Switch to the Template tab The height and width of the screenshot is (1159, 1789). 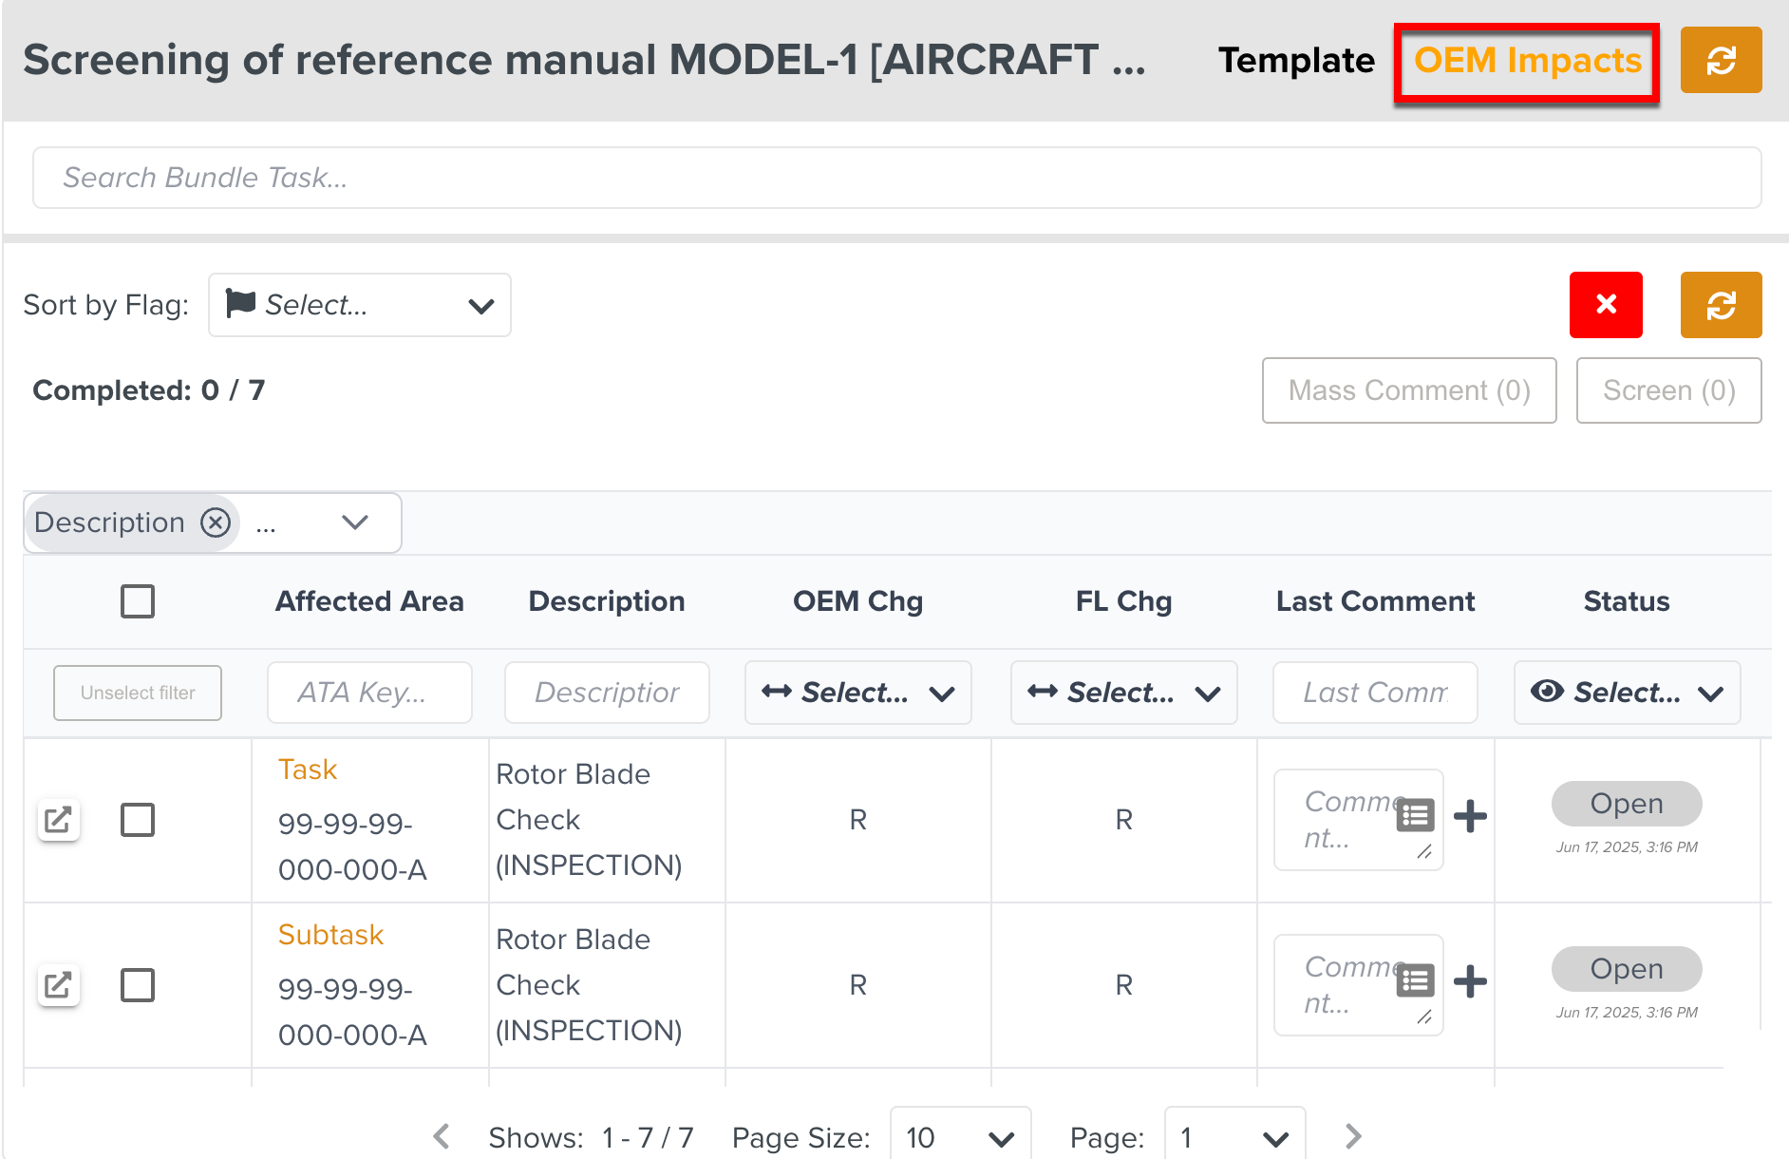1296,61
